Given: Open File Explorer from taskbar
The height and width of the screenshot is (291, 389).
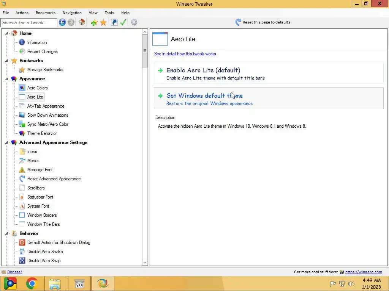Looking at the screenshot, I should point(55,283).
